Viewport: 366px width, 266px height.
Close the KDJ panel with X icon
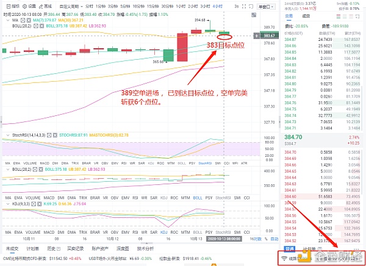click(x=40, y=204)
